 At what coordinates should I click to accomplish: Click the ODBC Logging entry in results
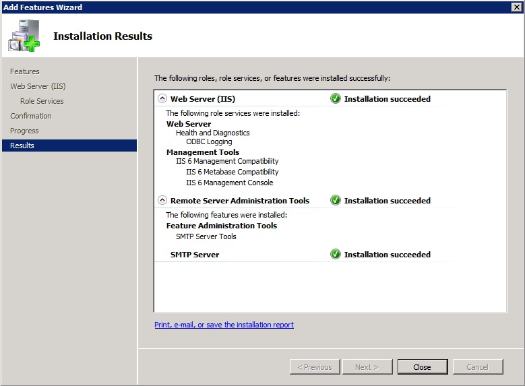tap(209, 141)
